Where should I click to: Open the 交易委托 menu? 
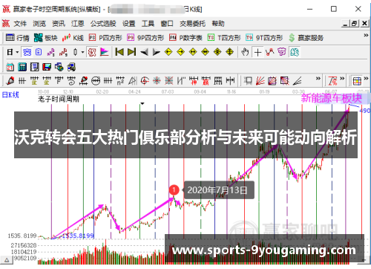pos(192,24)
